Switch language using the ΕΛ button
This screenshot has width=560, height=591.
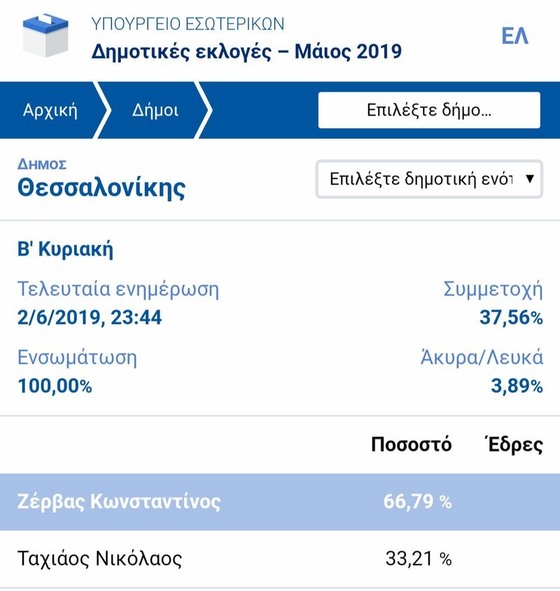point(514,36)
